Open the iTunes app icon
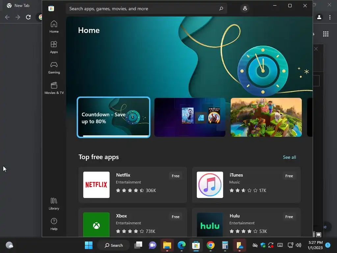 pos(210,185)
